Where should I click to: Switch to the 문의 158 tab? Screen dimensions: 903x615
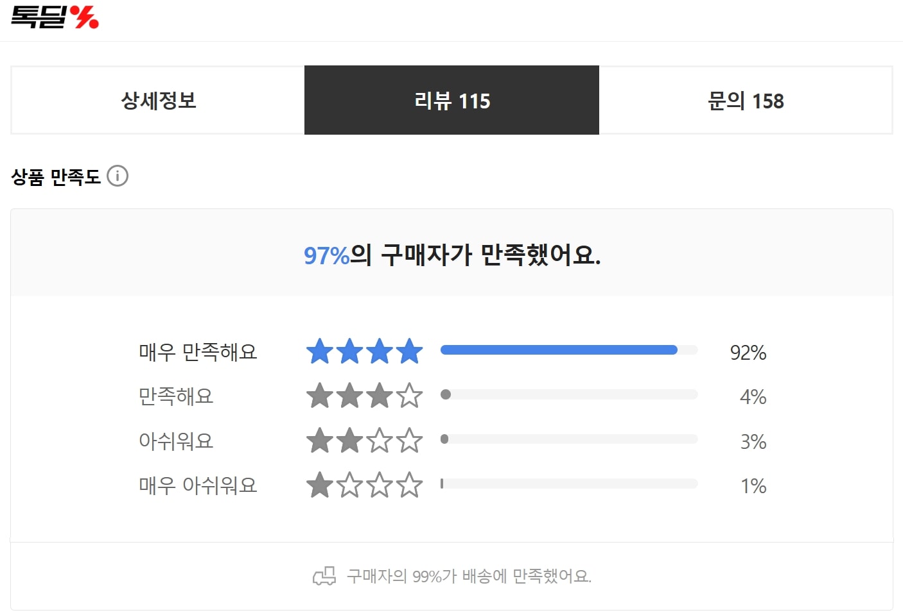(x=746, y=101)
